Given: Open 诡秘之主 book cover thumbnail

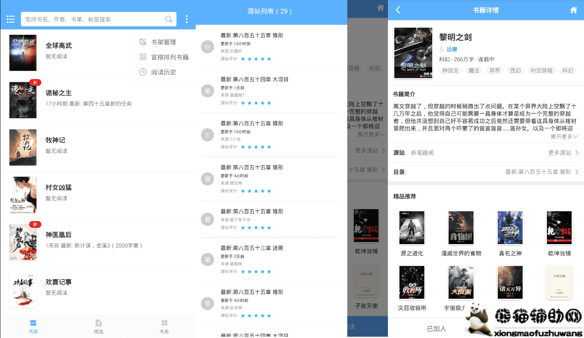Looking at the screenshot, I should pyautogui.click(x=23, y=100).
